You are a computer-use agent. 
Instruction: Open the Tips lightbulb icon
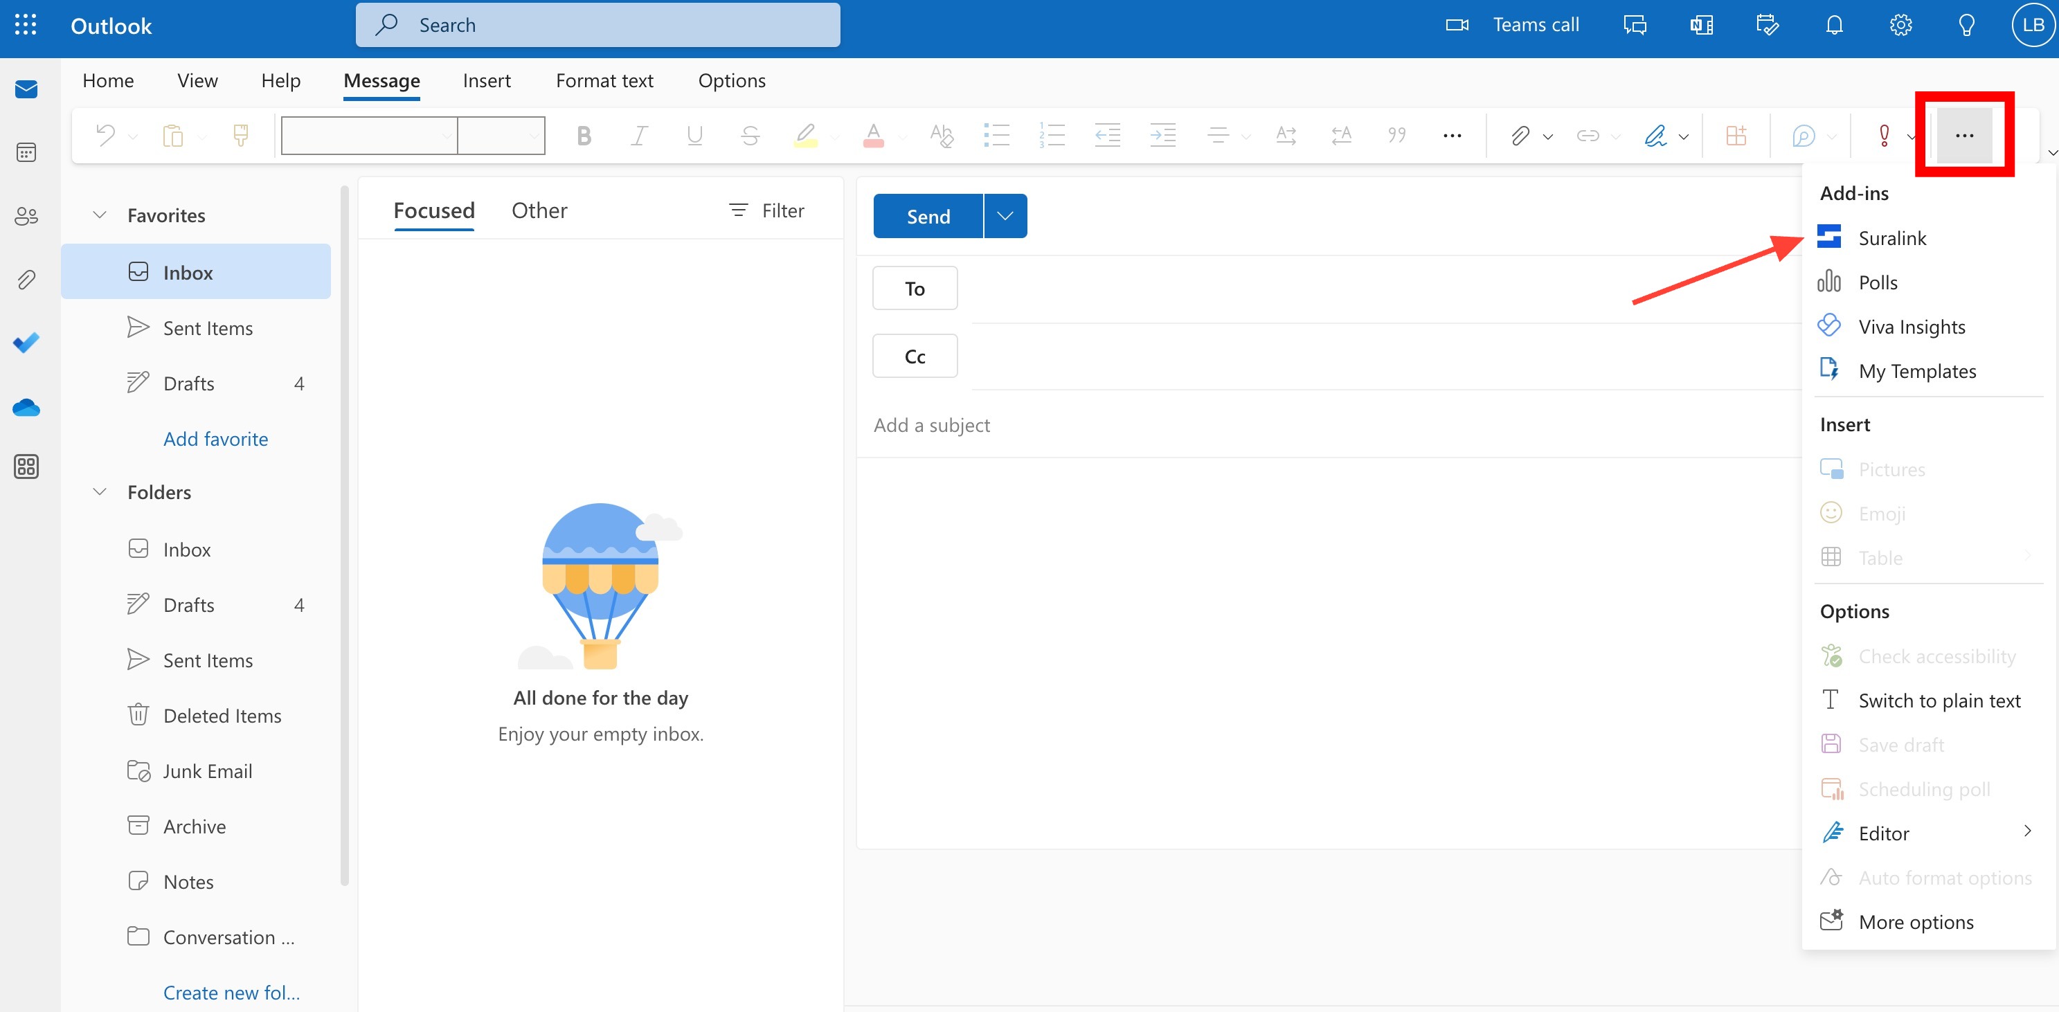(1967, 25)
